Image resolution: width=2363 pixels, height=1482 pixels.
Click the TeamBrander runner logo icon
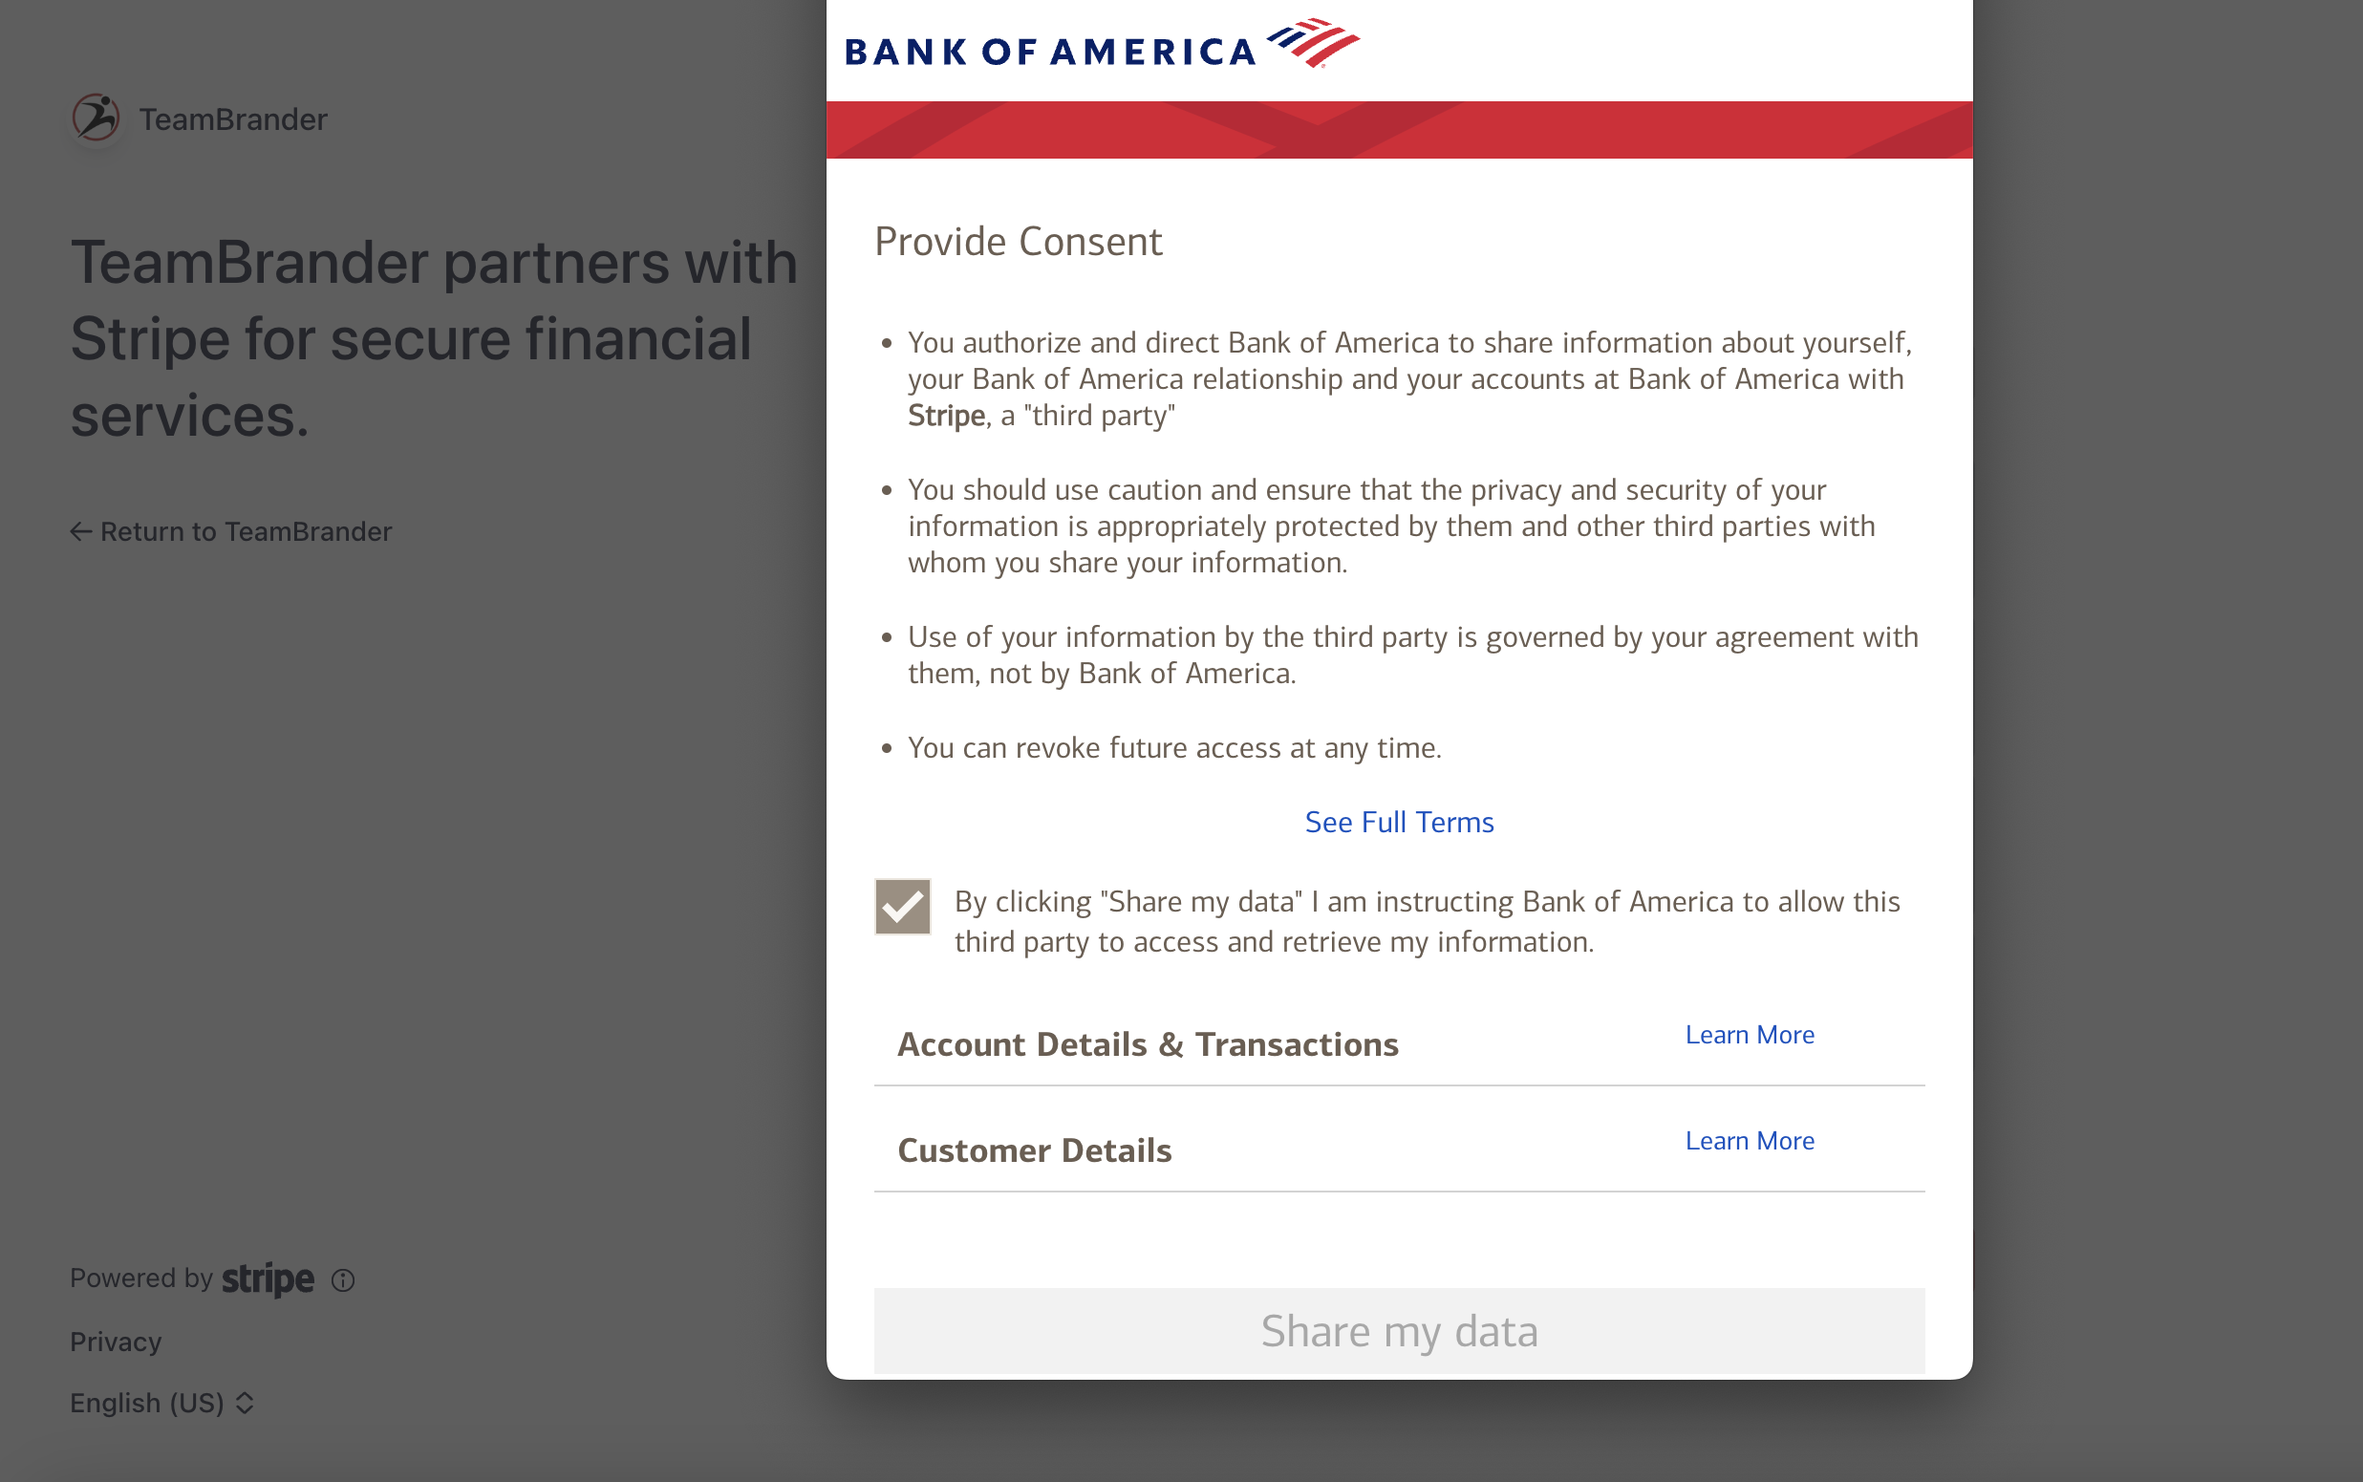point(97,118)
